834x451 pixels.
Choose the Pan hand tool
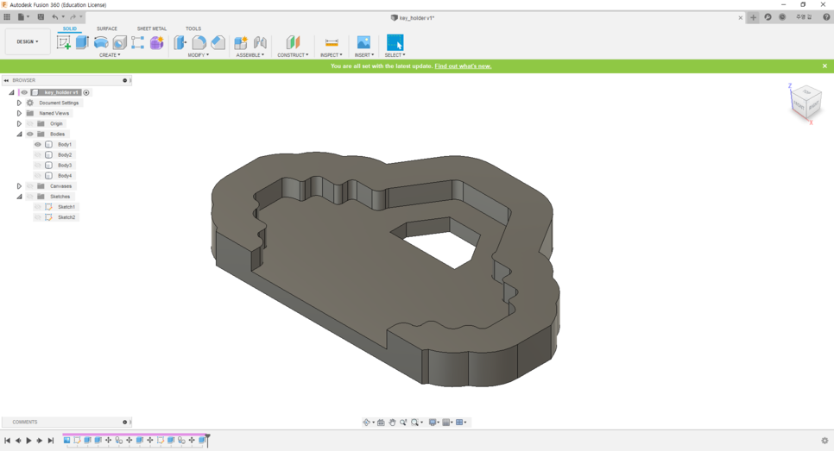392,423
